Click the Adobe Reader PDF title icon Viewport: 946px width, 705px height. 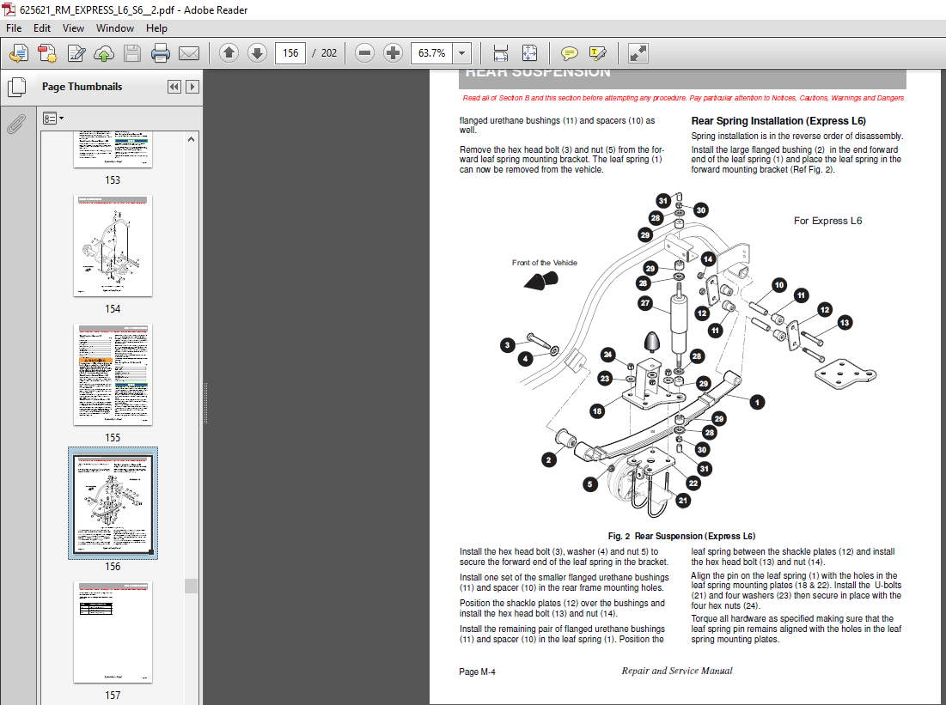pos(9,9)
